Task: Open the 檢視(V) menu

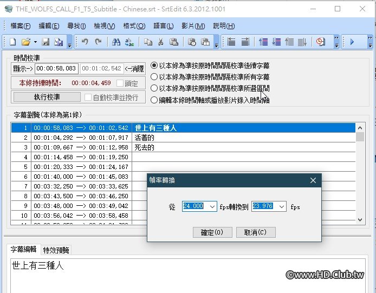Action: point(105,25)
